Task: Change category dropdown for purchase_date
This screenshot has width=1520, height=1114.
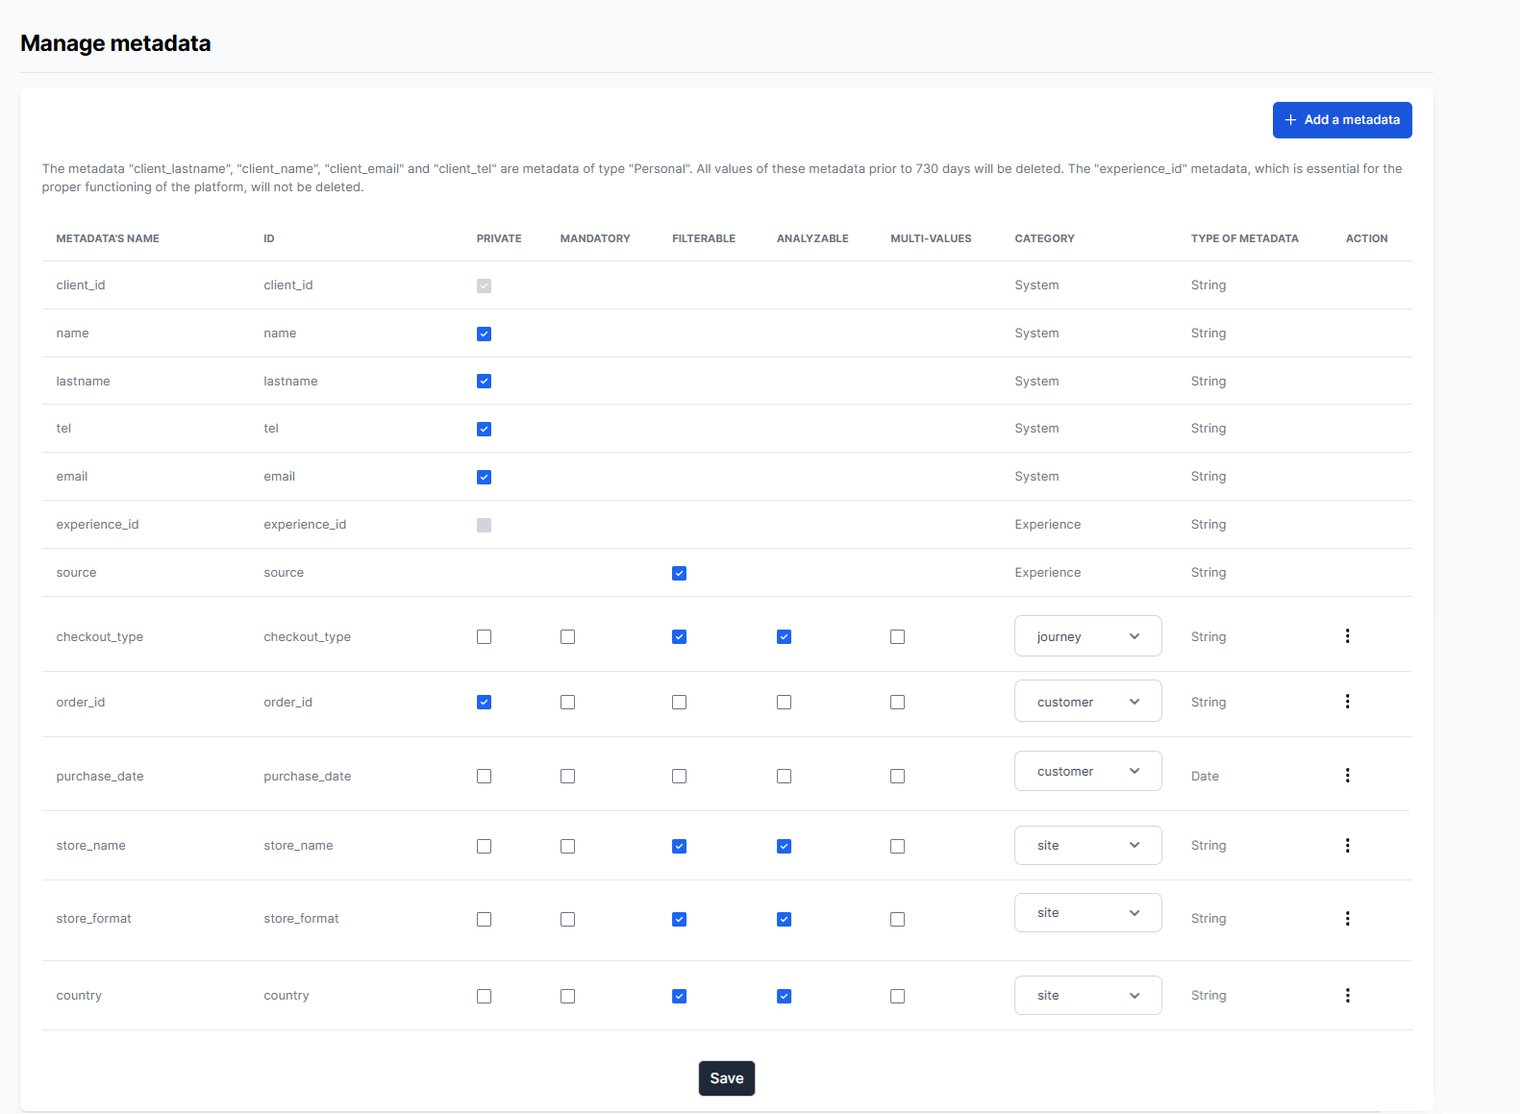Action: click(1087, 772)
